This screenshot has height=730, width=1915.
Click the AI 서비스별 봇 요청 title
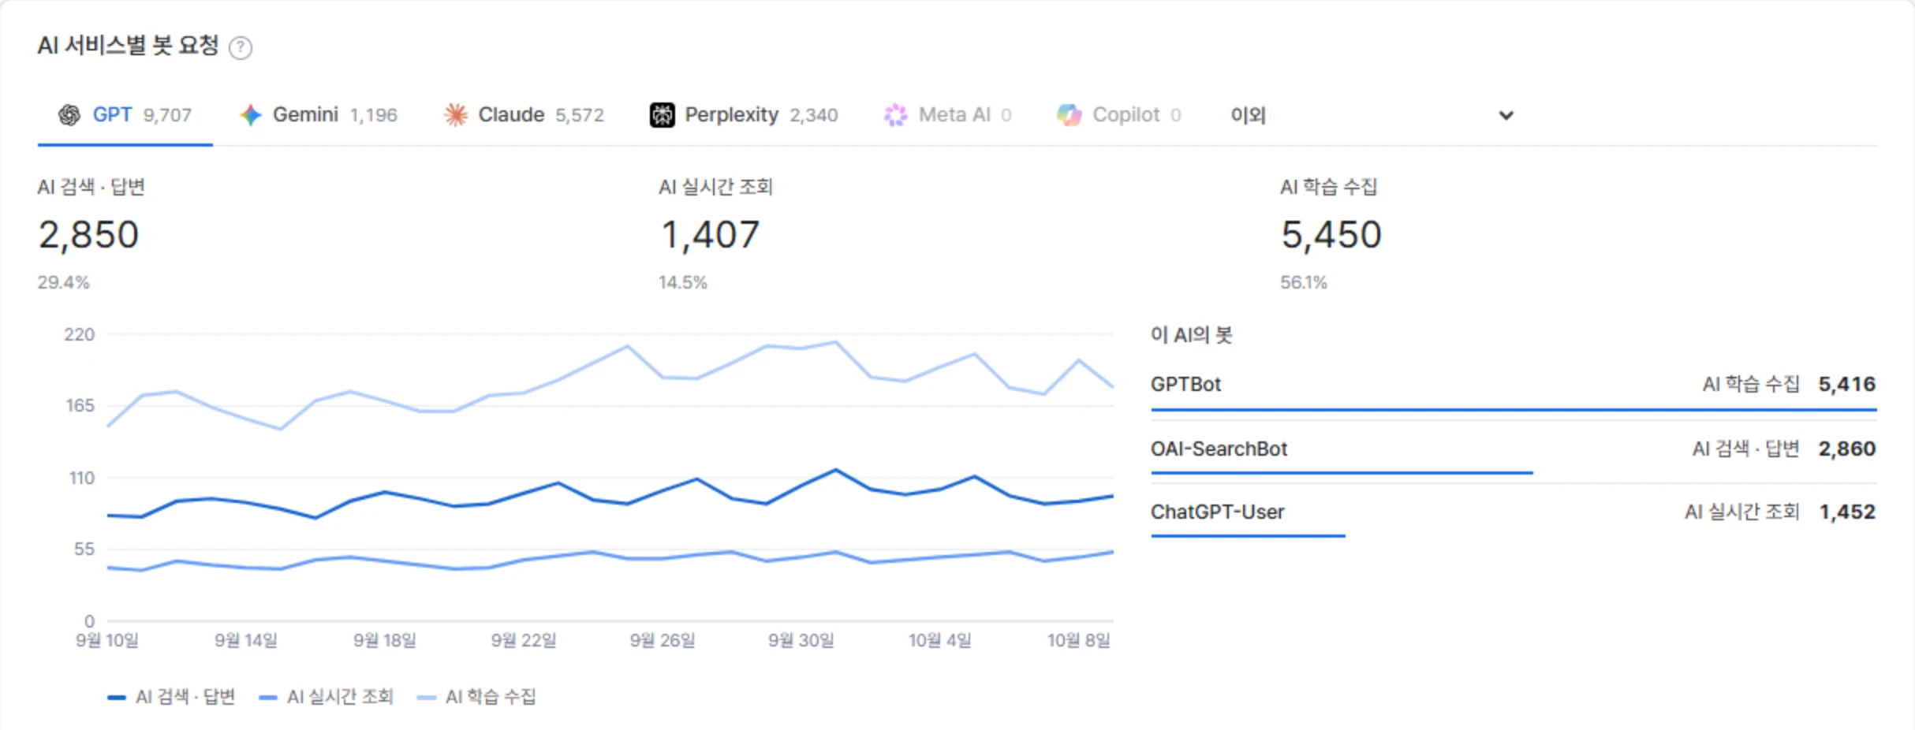coord(129,46)
